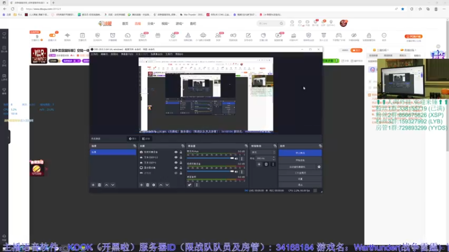Open advanced audio properties link icon in mixer
The height and width of the screenshot is (252, 449).
click(x=190, y=185)
